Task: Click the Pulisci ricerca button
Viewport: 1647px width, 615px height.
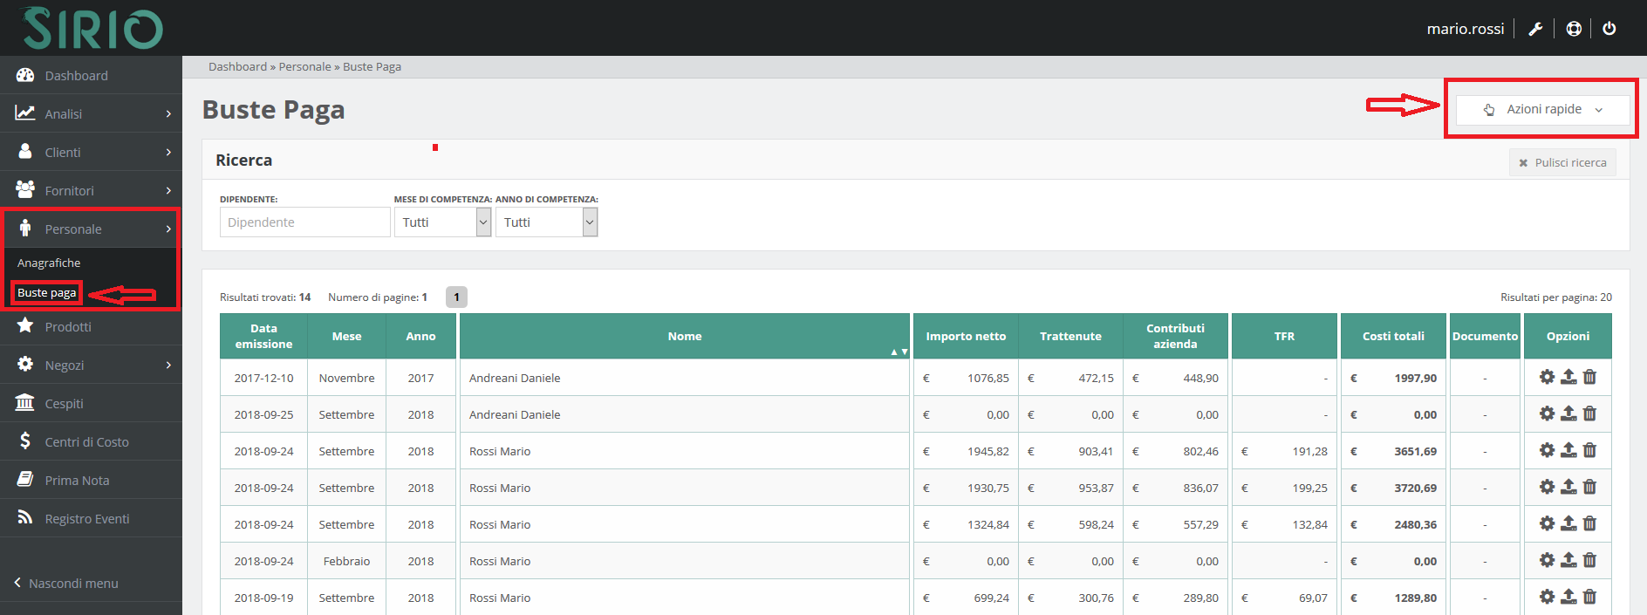Action: (1562, 162)
